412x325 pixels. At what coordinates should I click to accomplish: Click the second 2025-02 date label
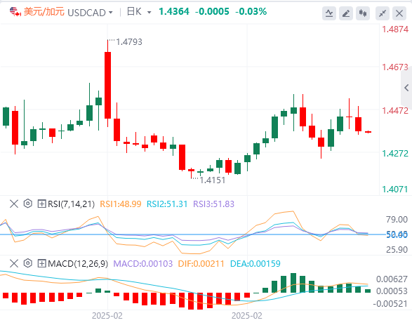coord(247,316)
